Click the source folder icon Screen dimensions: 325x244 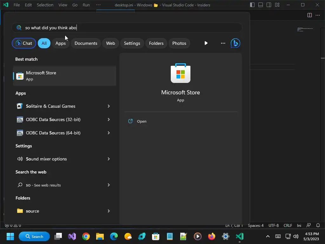pyautogui.click(x=20, y=211)
